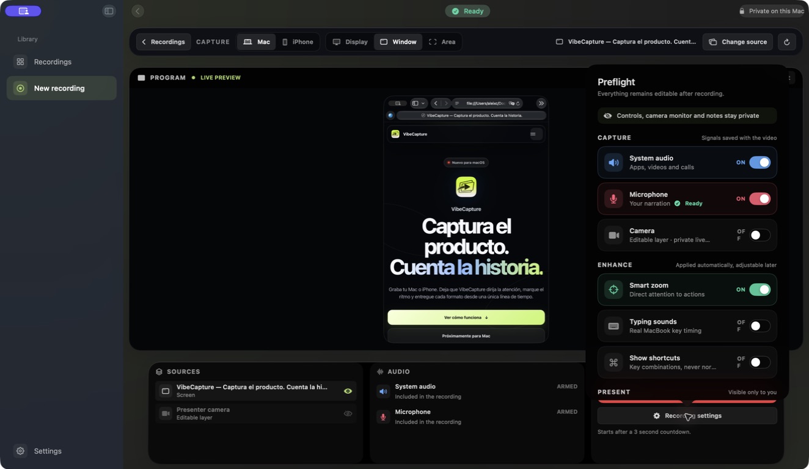
Task: Click the crossed-eye private controls icon
Action: pos(607,115)
